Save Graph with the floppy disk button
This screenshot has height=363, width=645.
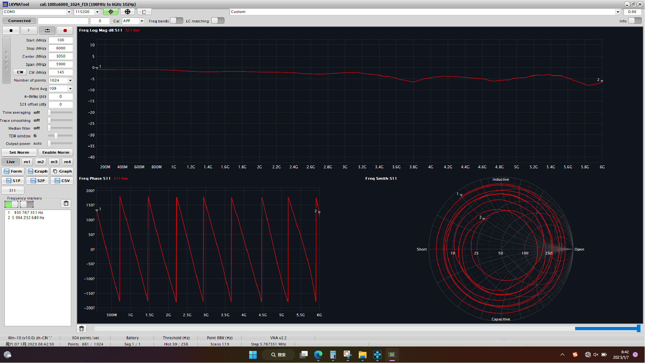(38, 171)
